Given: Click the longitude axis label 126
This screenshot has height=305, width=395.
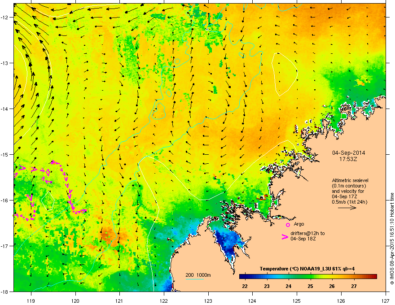Looking at the screenshot, I should [x=341, y=301].
